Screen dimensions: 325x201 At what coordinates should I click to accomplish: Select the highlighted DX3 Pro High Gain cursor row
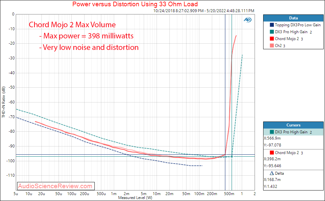[x=293, y=132]
